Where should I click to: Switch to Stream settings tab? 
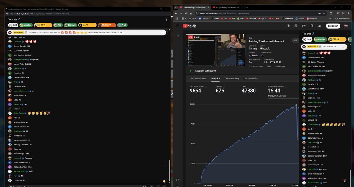click(x=198, y=78)
